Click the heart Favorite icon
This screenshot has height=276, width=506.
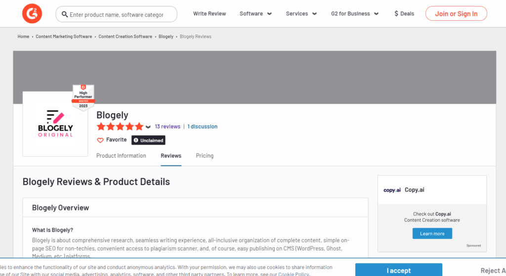pos(100,140)
